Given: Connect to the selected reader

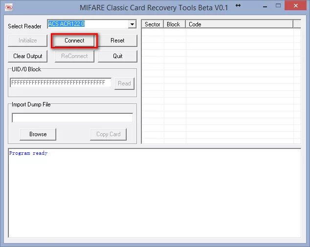Looking at the screenshot, I should coord(74,41).
